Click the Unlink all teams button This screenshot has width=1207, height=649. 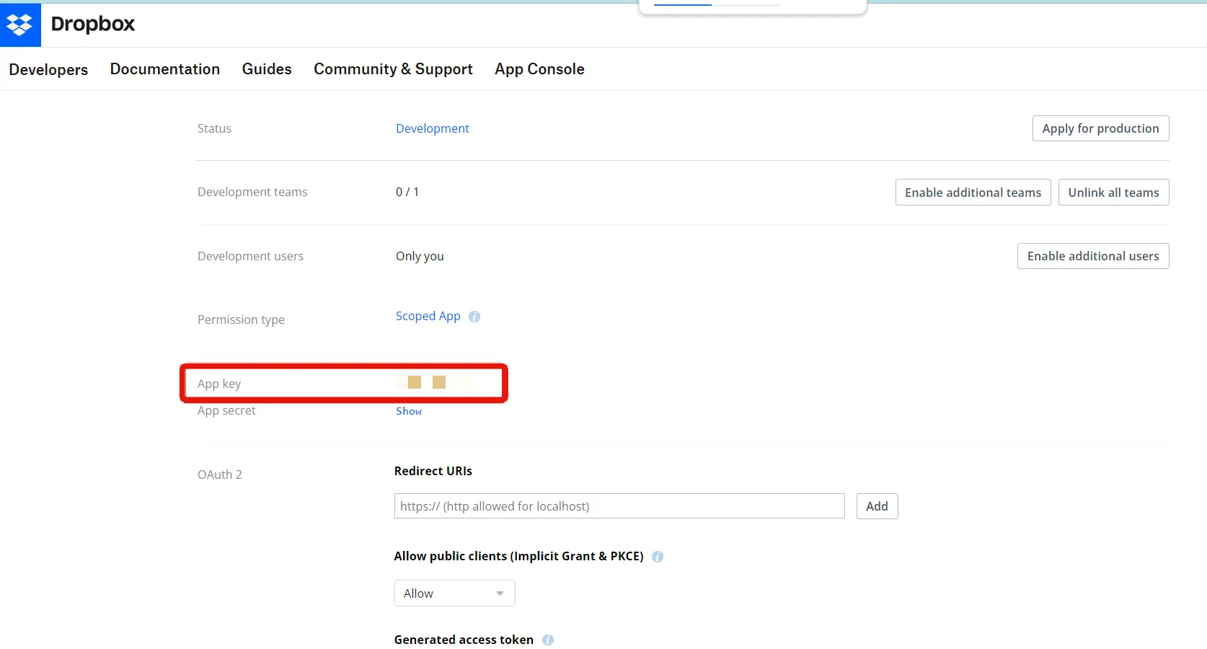[x=1113, y=193]
